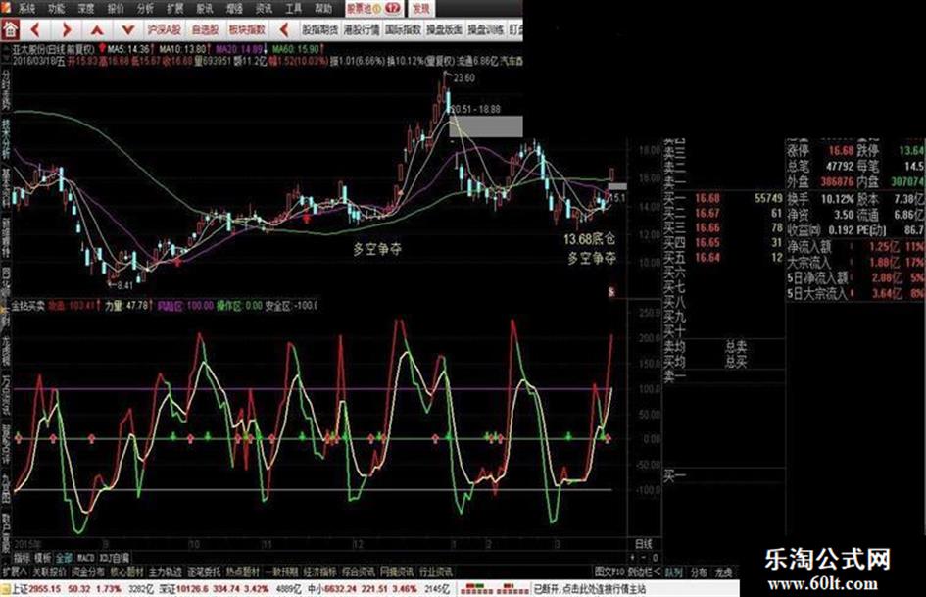
Task: Click the 板块指数 toolbar button
Action: pos(248,29)
